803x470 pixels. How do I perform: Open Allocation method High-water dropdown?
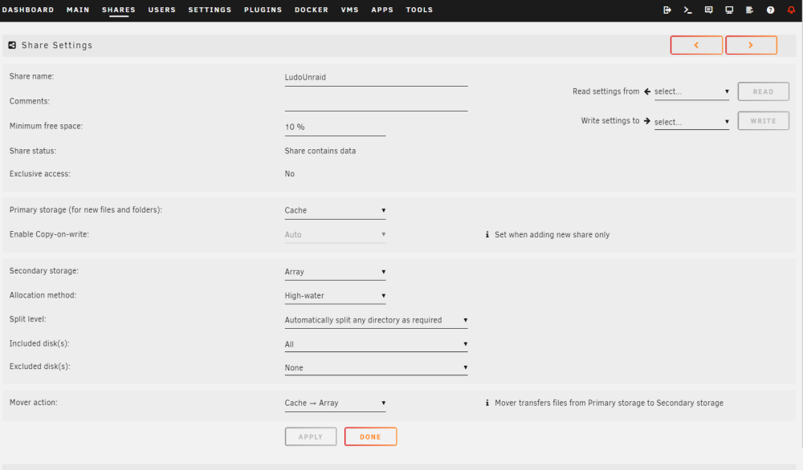coord(335,296)
